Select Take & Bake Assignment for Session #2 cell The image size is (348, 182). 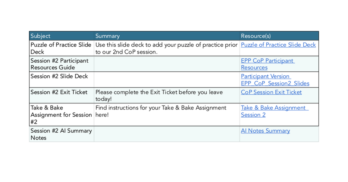61,115
